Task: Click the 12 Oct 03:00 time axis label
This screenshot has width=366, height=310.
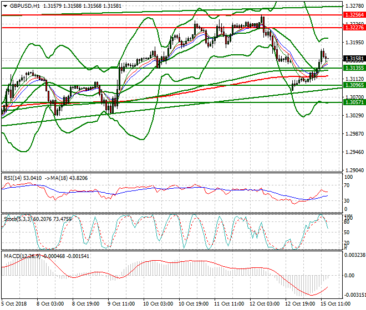Action: pos(265,304)
